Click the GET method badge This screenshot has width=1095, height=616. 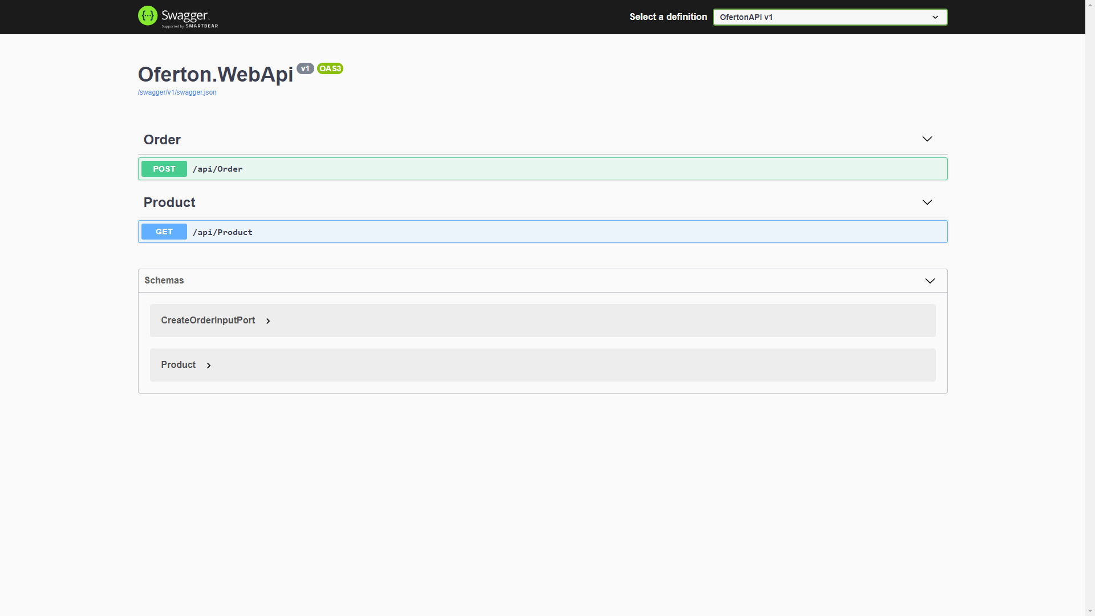click(x=164, y=232)
